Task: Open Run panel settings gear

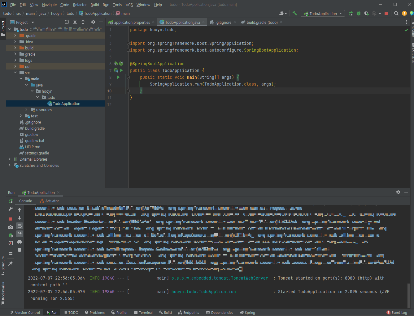Action: coord(398,192)
